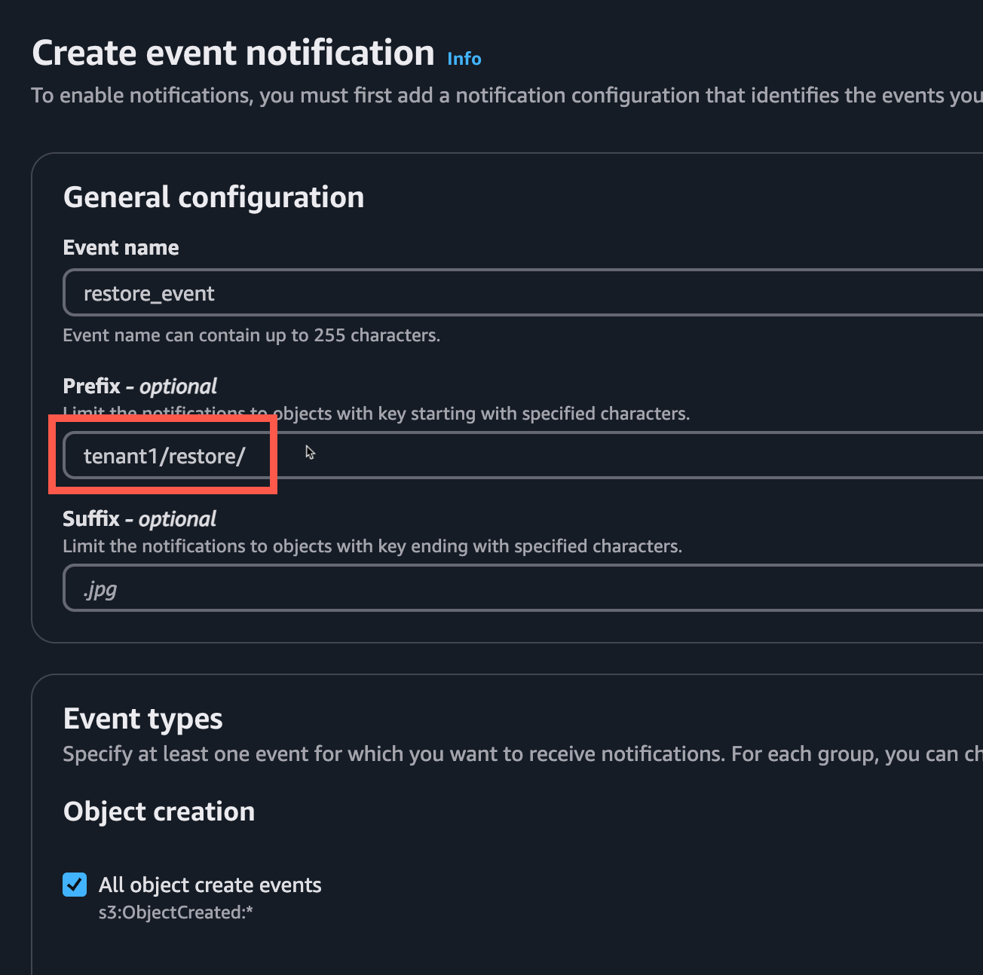Click the Event name input field

pyautogui.click(x=520, y=293)
